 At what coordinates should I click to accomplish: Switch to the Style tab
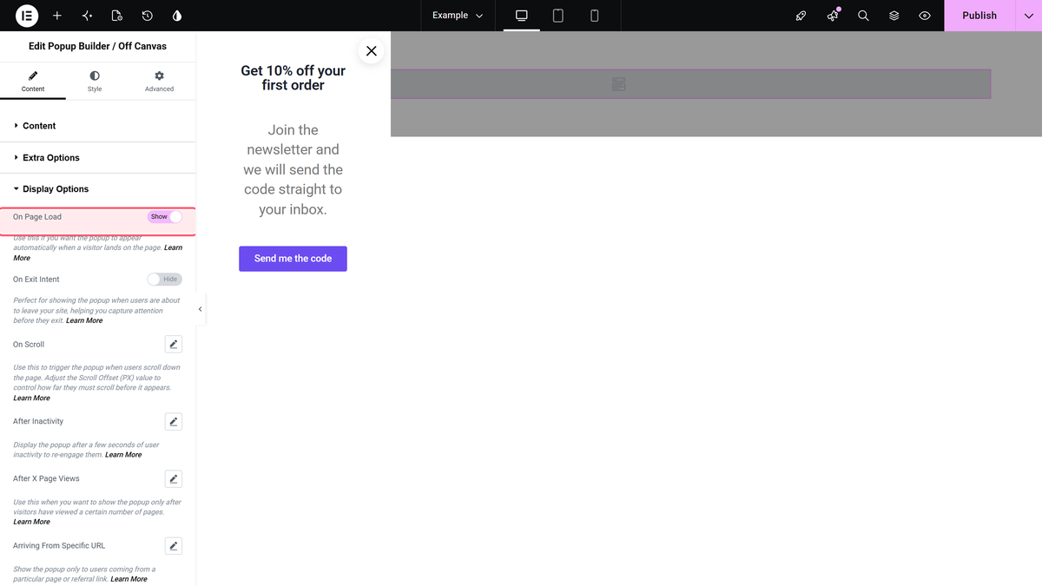tap(95, 82)
